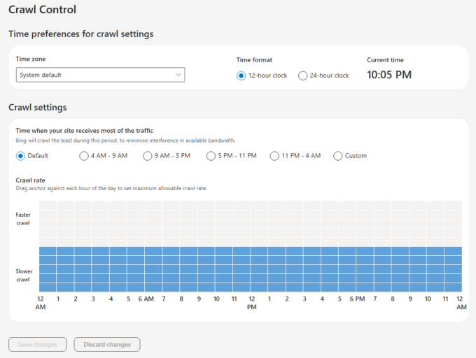Viewport: 476px width, 358px height.
Task: Open the Time zone dropdown
Action: pyautogui.click(x=100, y=75)
